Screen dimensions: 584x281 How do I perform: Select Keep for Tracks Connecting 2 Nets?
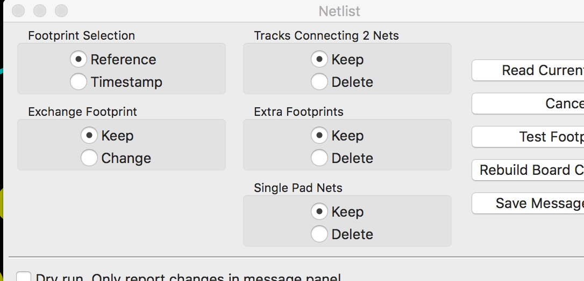(319, 60)
